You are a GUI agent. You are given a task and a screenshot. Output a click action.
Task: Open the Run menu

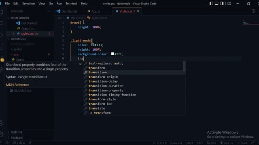(x=59, y=4)
